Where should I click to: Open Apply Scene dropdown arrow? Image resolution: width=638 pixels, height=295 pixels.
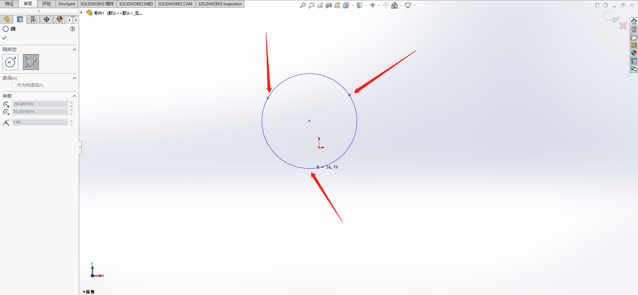(401, 5)
